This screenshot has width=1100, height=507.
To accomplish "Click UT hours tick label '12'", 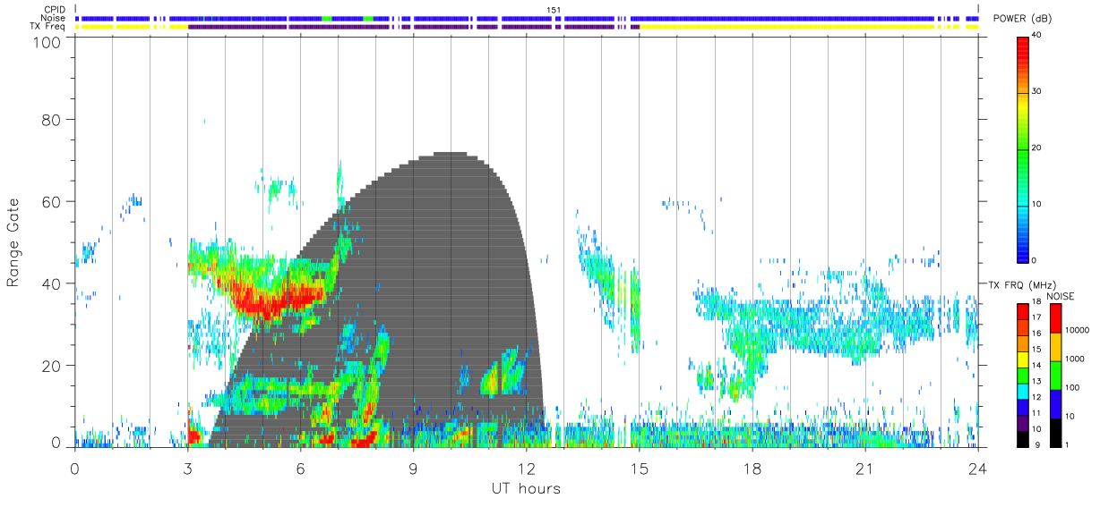I will tap(526, 468).
